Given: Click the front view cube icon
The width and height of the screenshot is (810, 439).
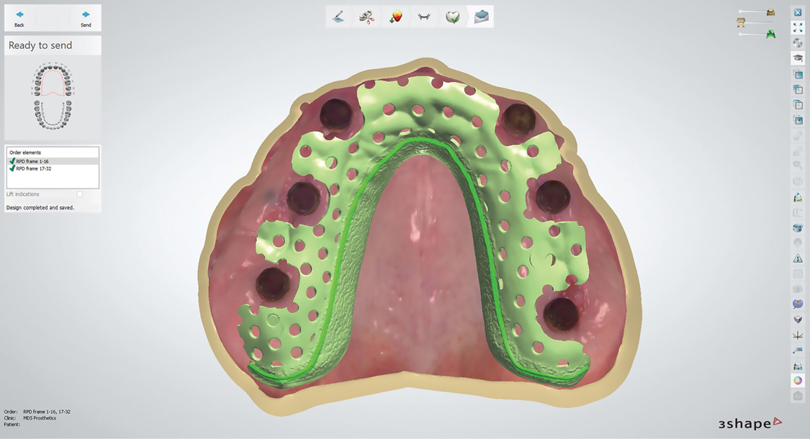Looking at the screenshot, I should pos(798,74).
